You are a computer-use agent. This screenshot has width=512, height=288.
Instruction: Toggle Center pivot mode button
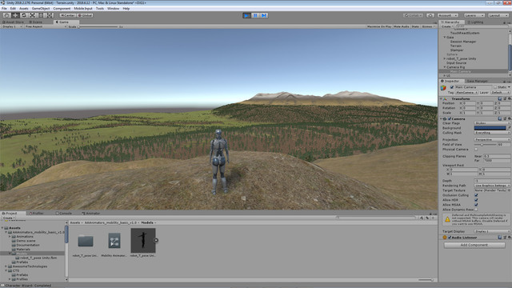coord(67,15)
